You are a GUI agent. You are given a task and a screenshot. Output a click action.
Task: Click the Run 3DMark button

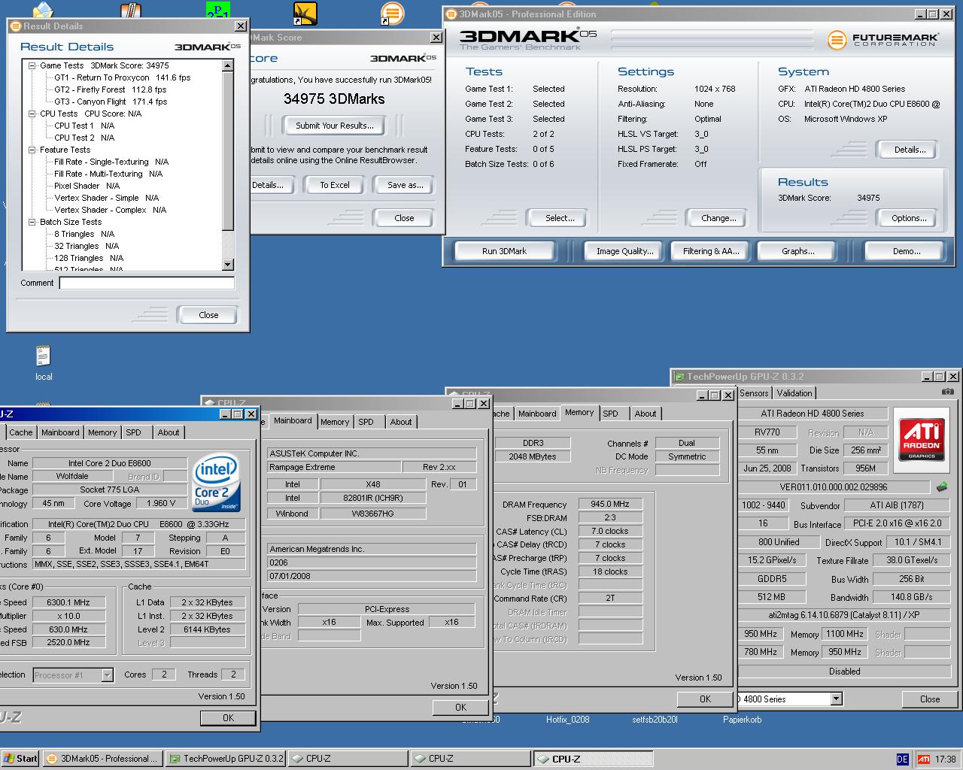504,251
